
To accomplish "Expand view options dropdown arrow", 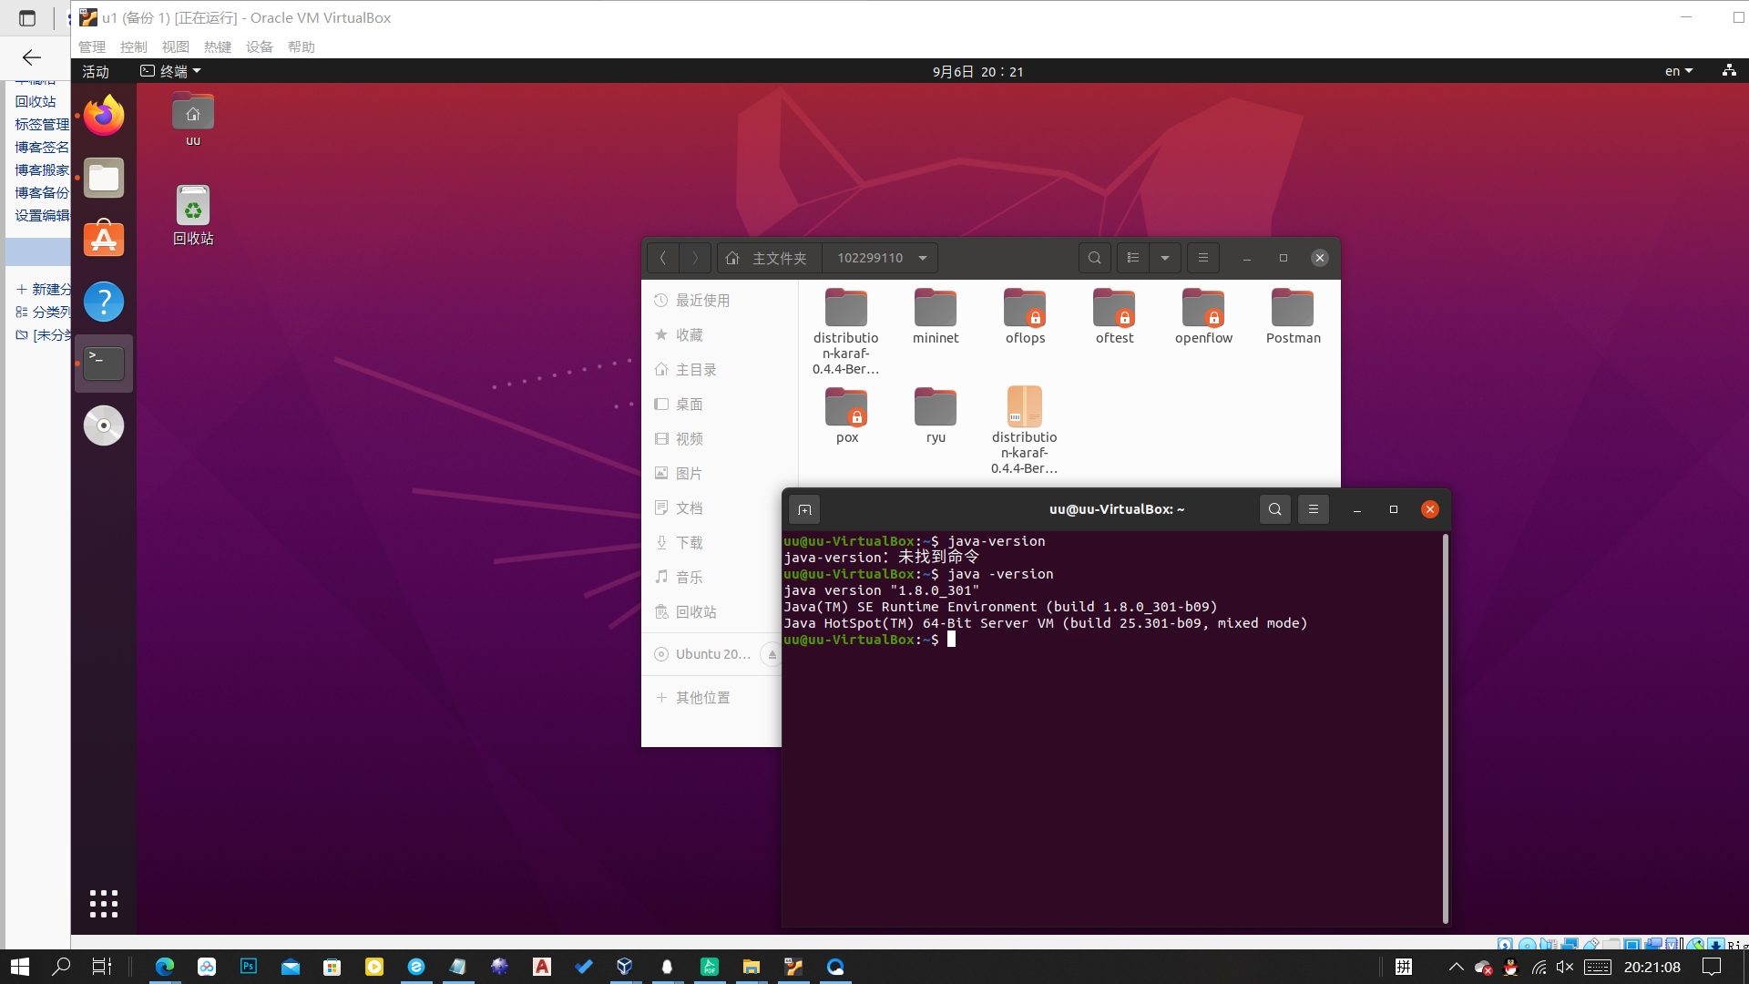I will pyautogui.click(x=1165, y=258).
